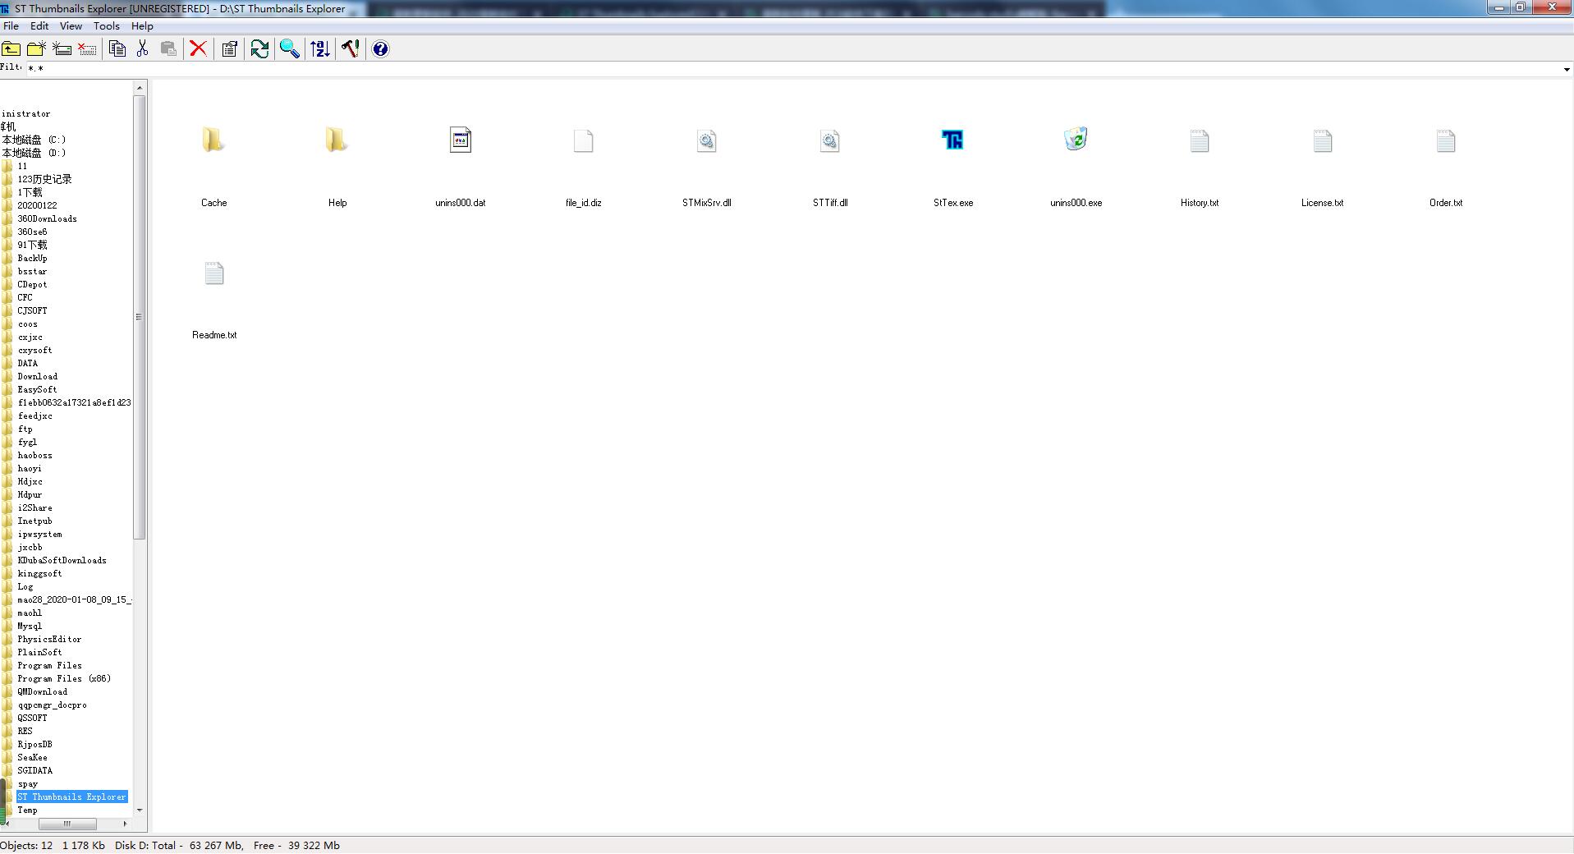Select the unins000.exe uninstaller icon
The image size is (1574, 854).
(1076, 140)
